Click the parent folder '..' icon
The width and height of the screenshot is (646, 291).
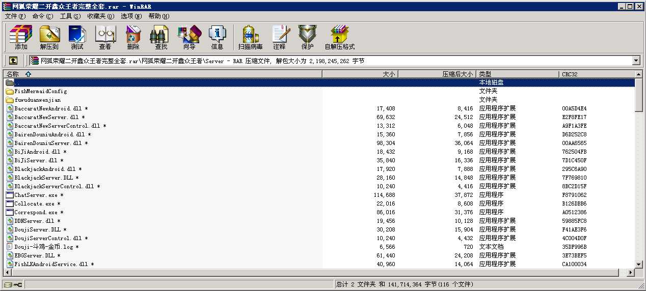click(10, 82)
